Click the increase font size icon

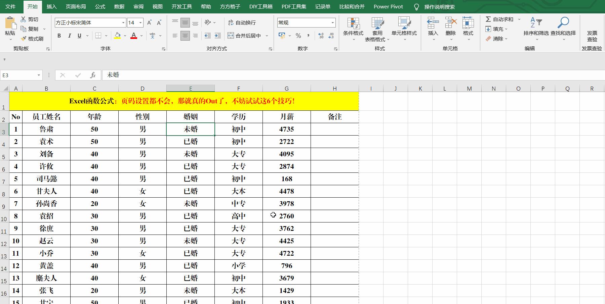coord(149,22)
